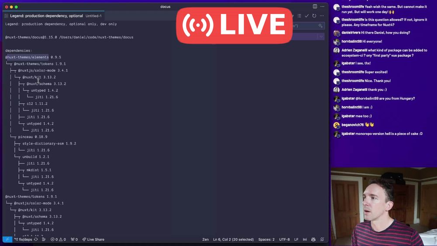This screenshot has width=437, height=246.
Task: Click the 'c12 1.11.2' line
Action: click(37, 104)
